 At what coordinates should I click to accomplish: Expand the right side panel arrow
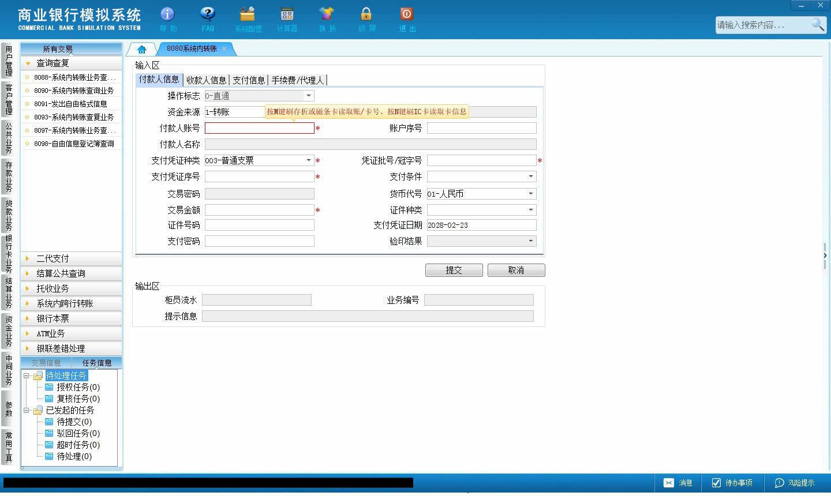point(825,255)
